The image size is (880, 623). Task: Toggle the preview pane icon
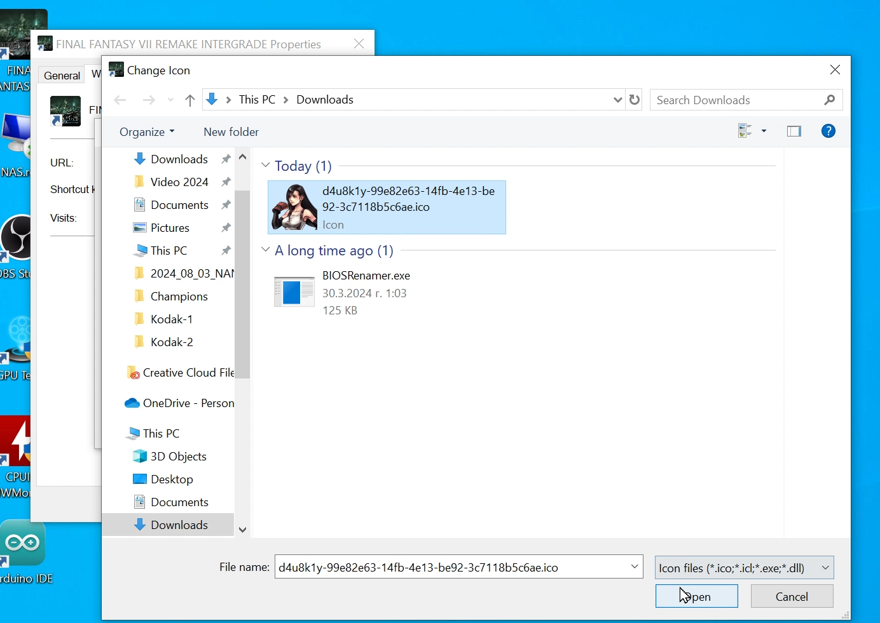[794, 131]
